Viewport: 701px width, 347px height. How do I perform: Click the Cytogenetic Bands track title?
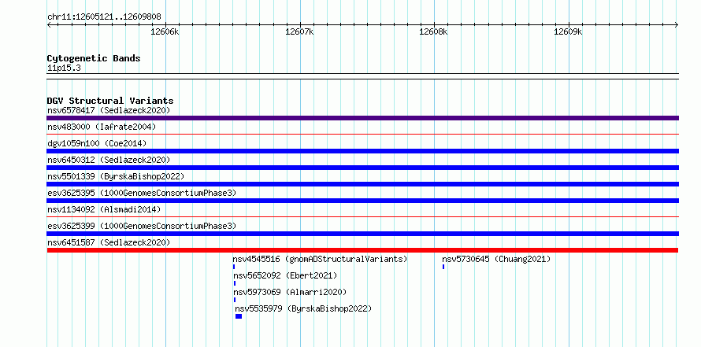click(94, 58)
